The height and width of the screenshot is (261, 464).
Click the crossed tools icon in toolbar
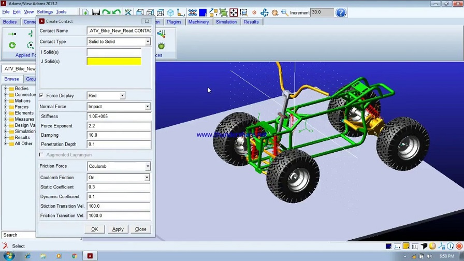click(x=128, y=12)
